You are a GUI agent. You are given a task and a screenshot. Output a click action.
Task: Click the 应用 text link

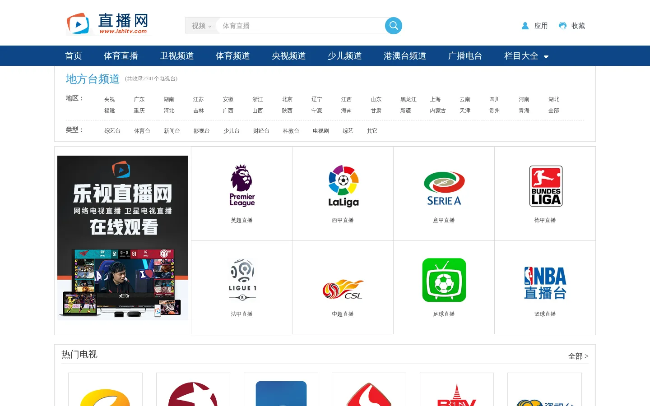pyautogui.click(x=541, y=26)
